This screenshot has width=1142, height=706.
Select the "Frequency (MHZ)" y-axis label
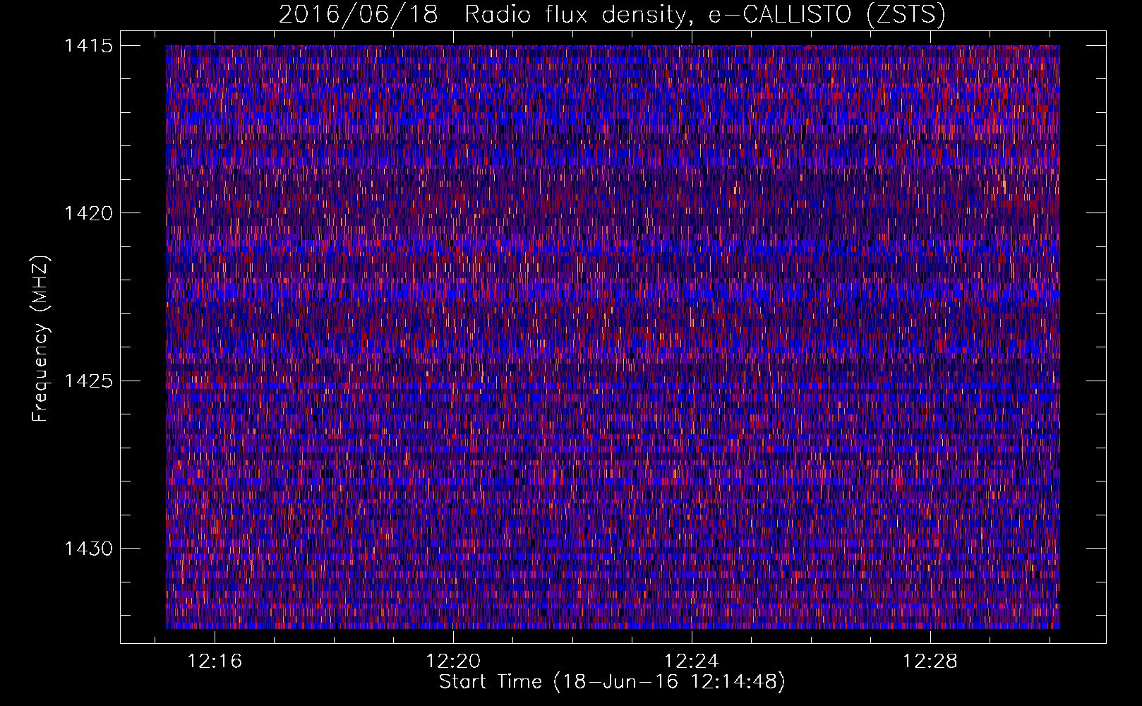coord(41,338)
